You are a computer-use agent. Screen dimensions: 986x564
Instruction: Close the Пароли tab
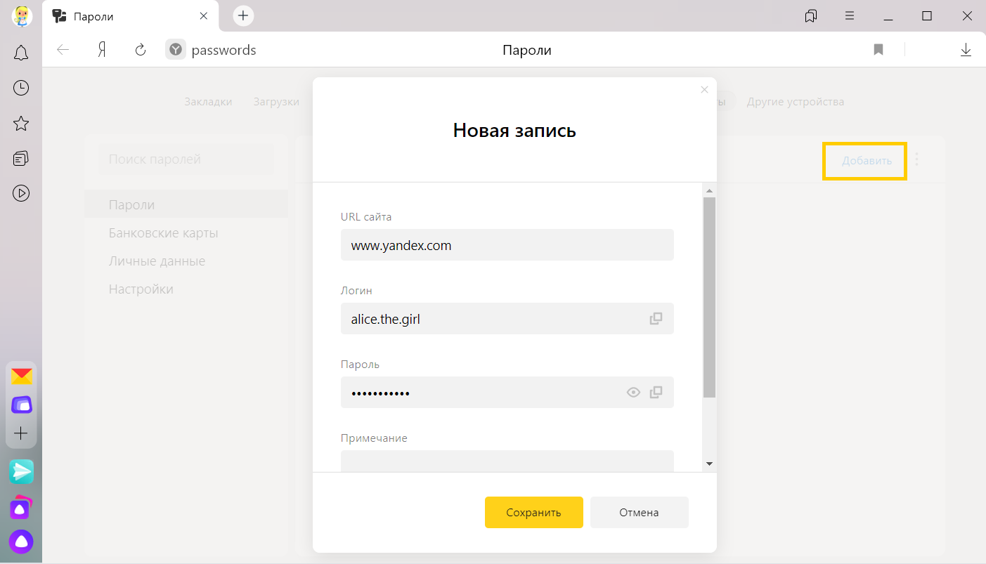[x=204, y=16]
